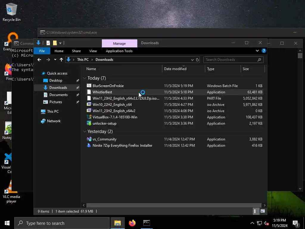Image resolution: width=305 pixels, height=229 pixels.
Task: Click Downloads in the address path
Action: tap(104, 60)
